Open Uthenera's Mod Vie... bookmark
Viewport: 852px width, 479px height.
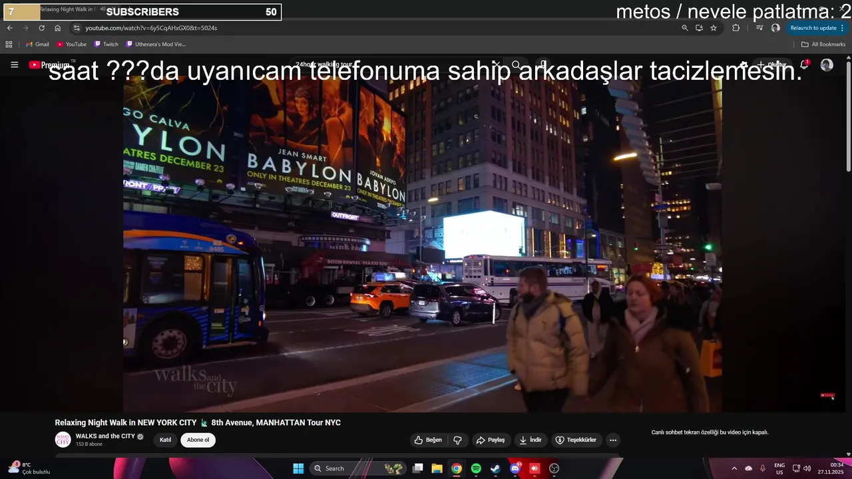pos(156,45)
